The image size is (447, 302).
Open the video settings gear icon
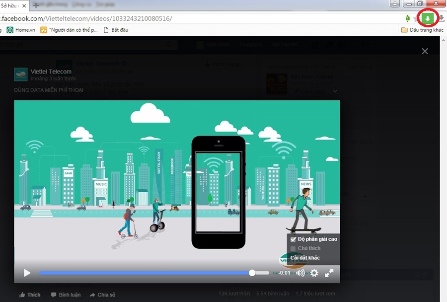click(x=314, y=273)
